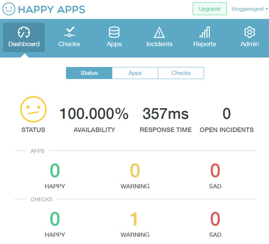Click the green Checks HAPPY count
The height and width of the screenshot is (244, 269).
(x=55, y=219)
